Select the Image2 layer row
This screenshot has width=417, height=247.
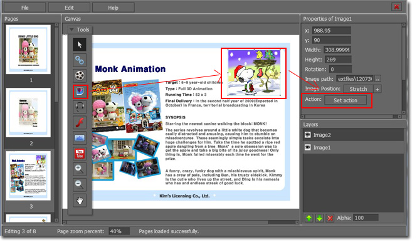pyautogui.click(x=353, y=135)
